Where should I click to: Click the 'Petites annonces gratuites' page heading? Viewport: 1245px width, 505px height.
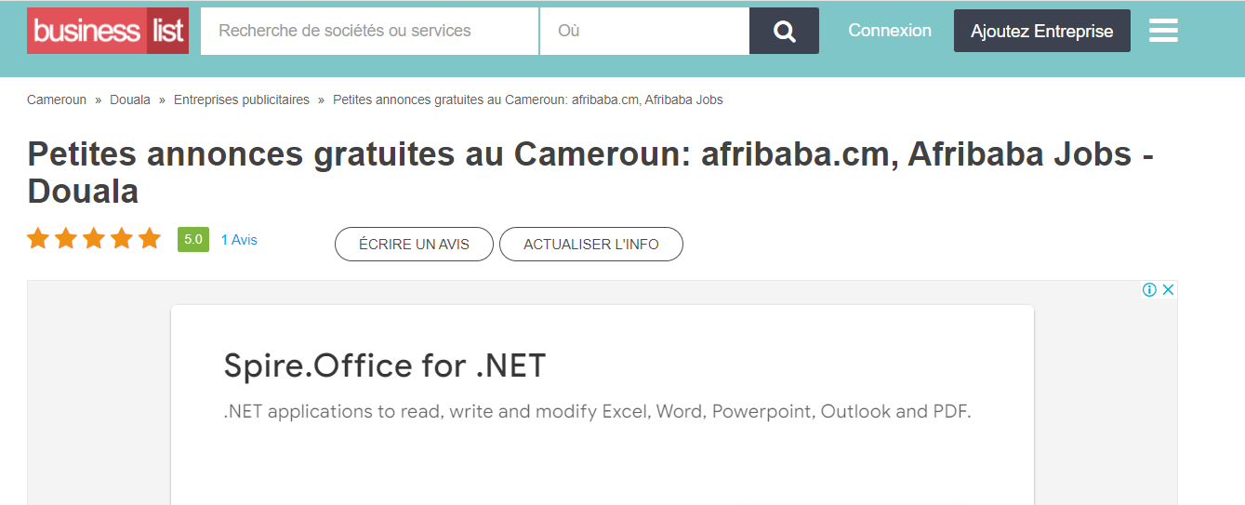[x=590, y=172]
